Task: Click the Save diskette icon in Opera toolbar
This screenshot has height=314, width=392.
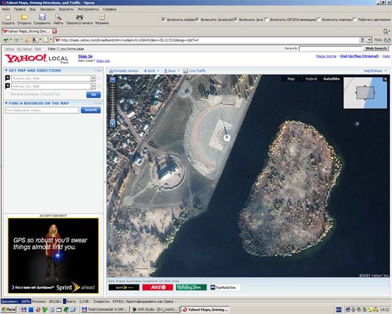Action: [x=42, y=17]
